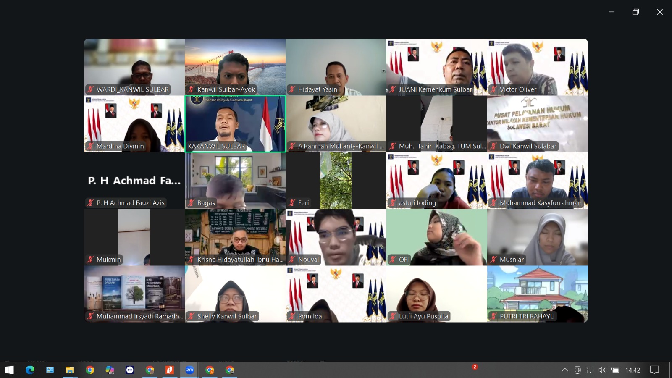Image resolution: width=672 pixels, height=378 pixels.
Task: Open the Microsoft 365 app icon
Action: pos(110,370)
